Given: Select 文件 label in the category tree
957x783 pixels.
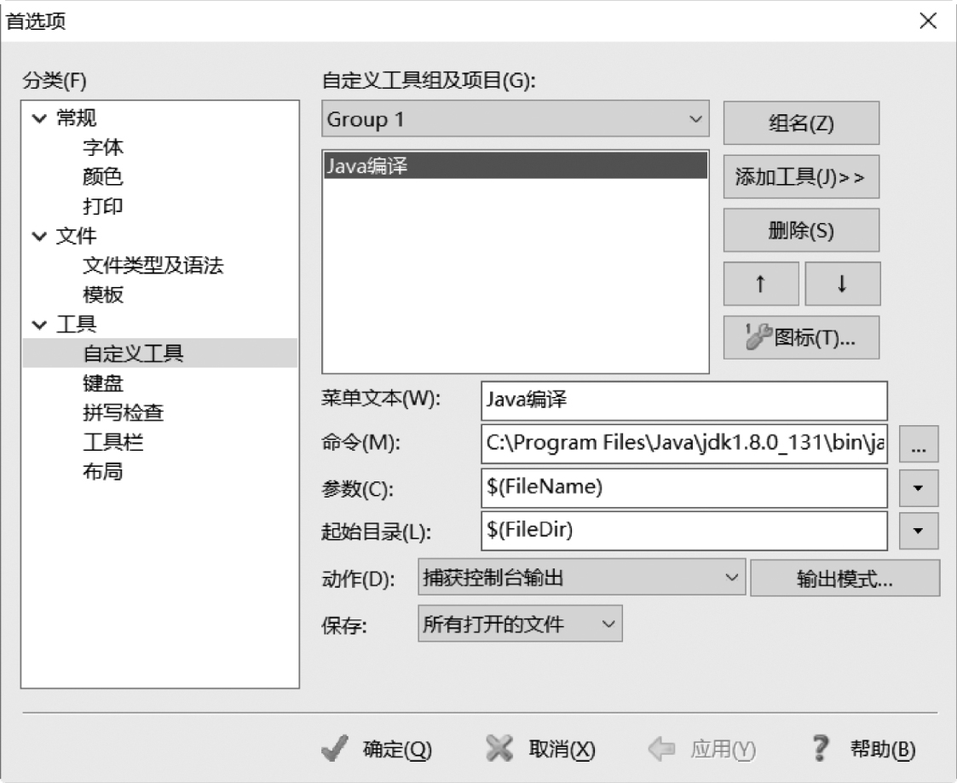Looking at the screenshot, I should [x=77, y=235].
